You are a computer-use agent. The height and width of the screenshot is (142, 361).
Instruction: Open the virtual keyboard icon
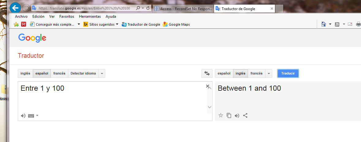[31, 116]
